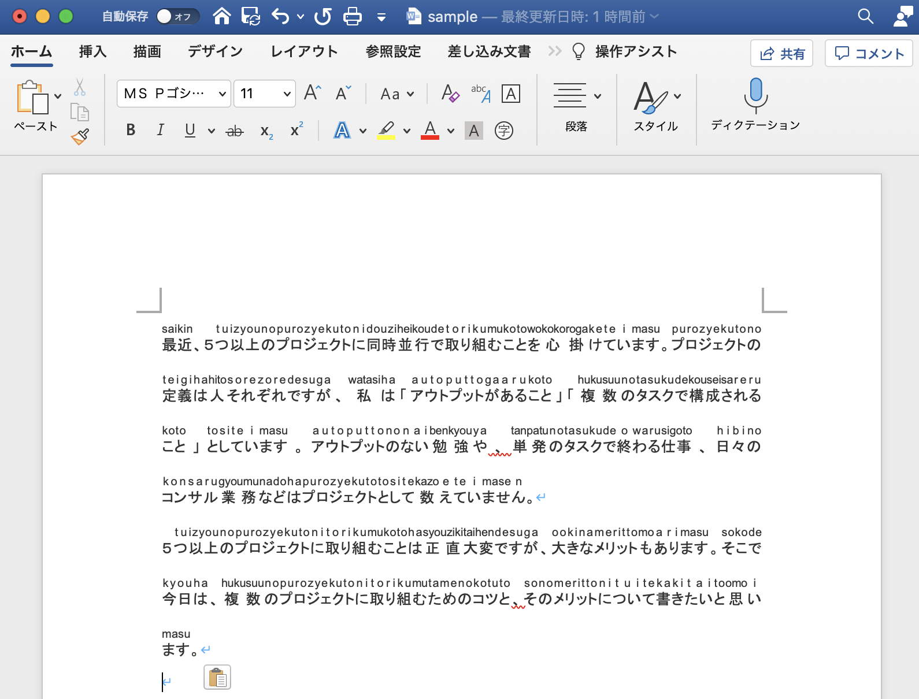Expand highlight color options arrow
Screen dimensions: 919x699
407,131
